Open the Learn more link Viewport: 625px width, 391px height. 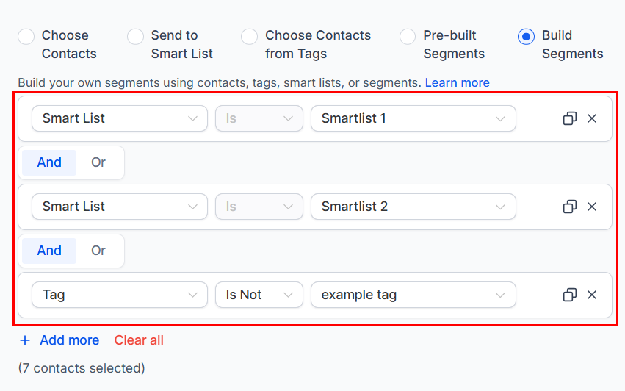(x=458, y=82)
